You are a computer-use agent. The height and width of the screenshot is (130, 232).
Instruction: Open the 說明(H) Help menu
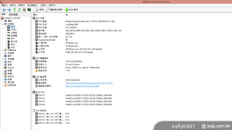click(x=52, y=5)
